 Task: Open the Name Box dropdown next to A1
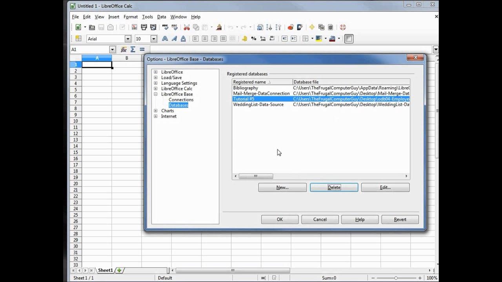click(113, 50)
